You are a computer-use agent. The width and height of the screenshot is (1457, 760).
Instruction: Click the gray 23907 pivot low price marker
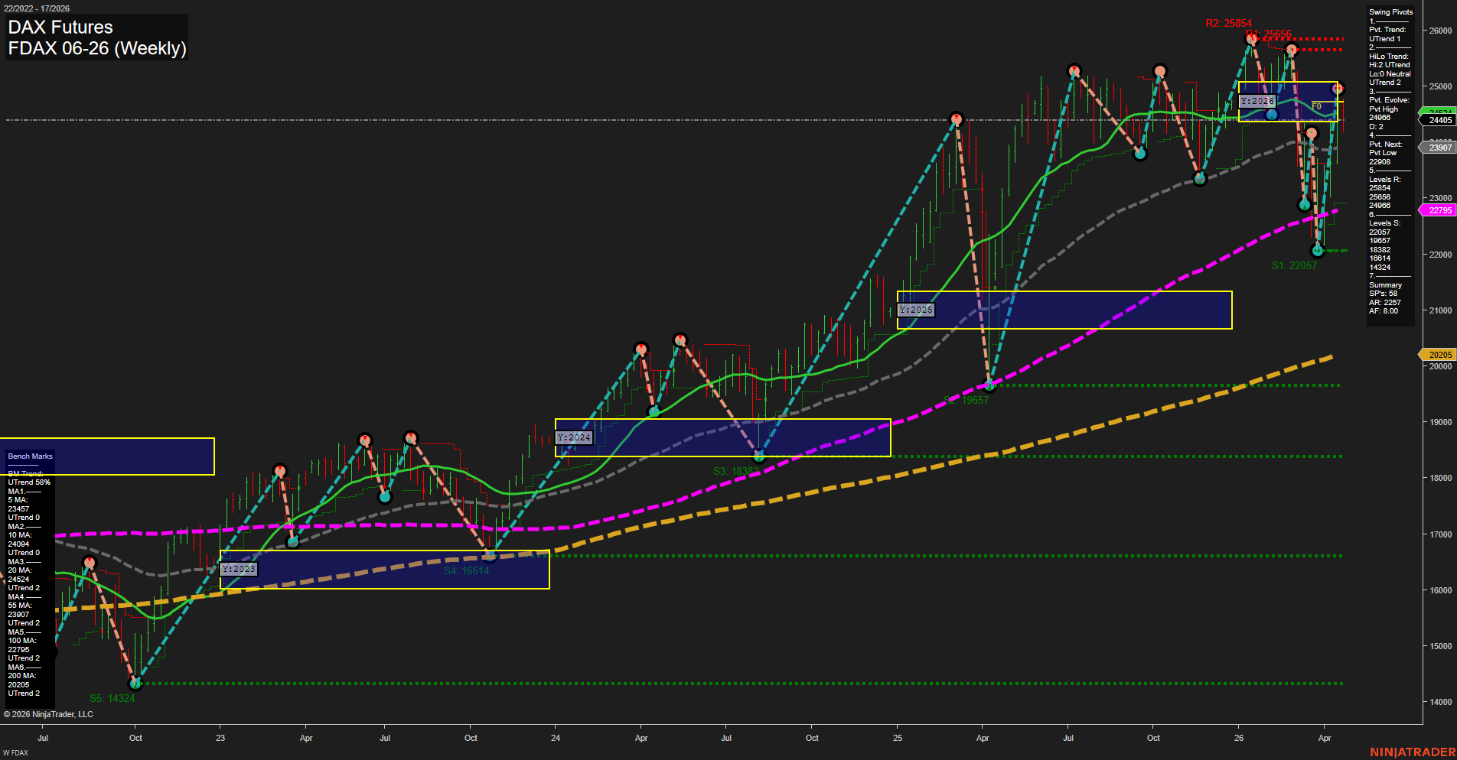pyautogui.click(x=1439, y=148)
